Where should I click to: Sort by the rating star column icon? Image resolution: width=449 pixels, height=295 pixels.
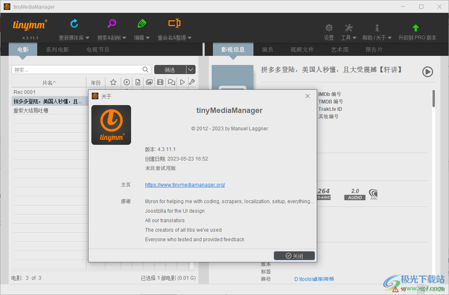click(x=113, y=82)
